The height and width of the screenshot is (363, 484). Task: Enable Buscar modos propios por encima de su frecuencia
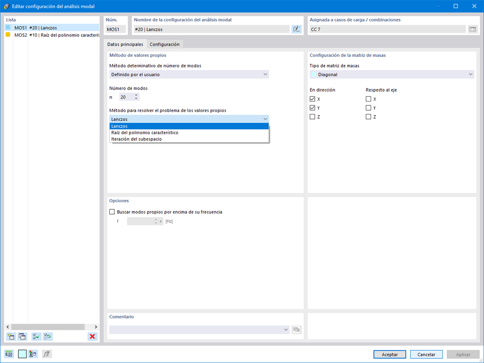[112, 211]
